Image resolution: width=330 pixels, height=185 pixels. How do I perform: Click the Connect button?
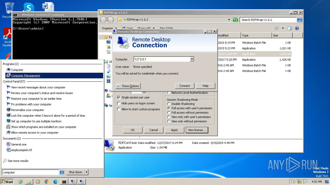click(185, 86)
